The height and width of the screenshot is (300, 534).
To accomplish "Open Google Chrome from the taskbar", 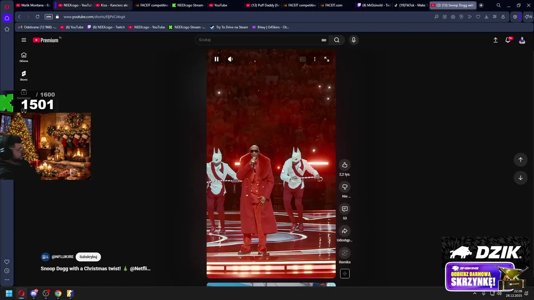I will pyautogui.click(x=58, y=293).
